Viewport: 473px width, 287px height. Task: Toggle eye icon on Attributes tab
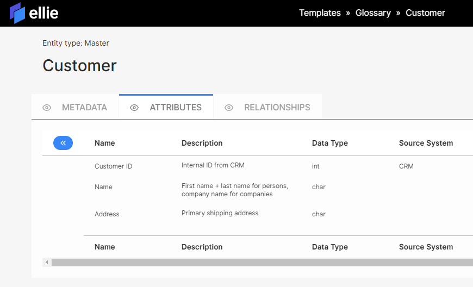(x=134, y=108)
